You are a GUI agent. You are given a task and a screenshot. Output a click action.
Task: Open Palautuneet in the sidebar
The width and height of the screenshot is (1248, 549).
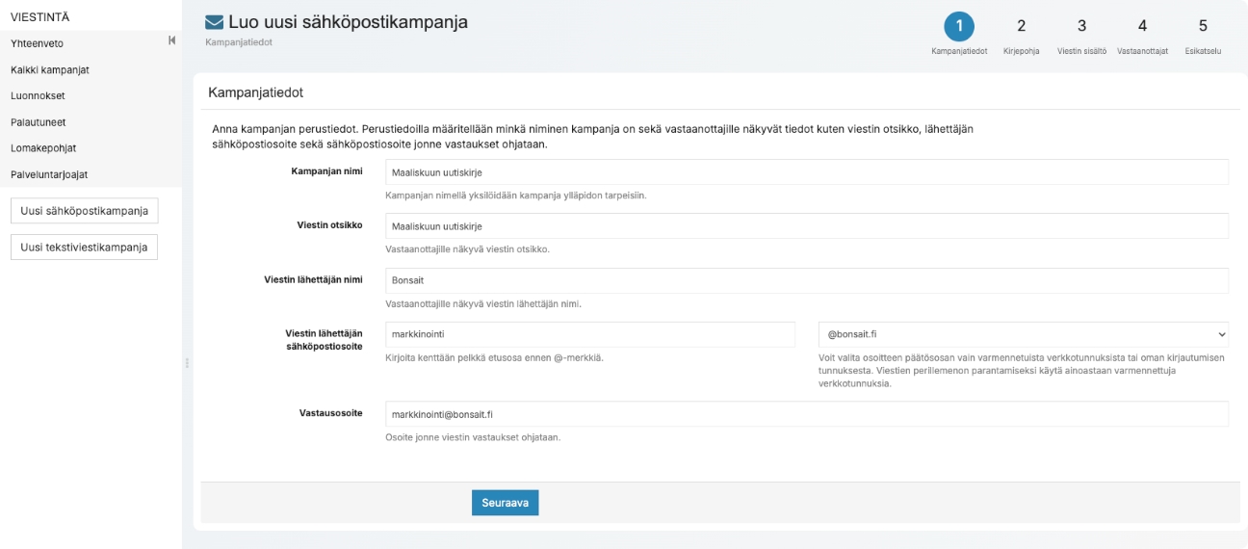[x=39, y=122]
